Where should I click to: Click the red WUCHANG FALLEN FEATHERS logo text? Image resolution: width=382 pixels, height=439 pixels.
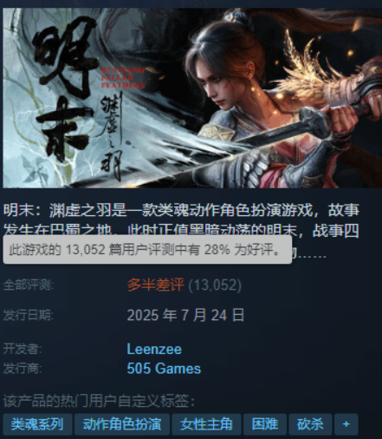pyautogui.click(x=122, y=77)
